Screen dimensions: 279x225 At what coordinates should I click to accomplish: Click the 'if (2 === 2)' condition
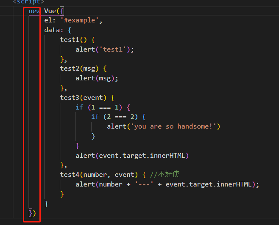114,117
